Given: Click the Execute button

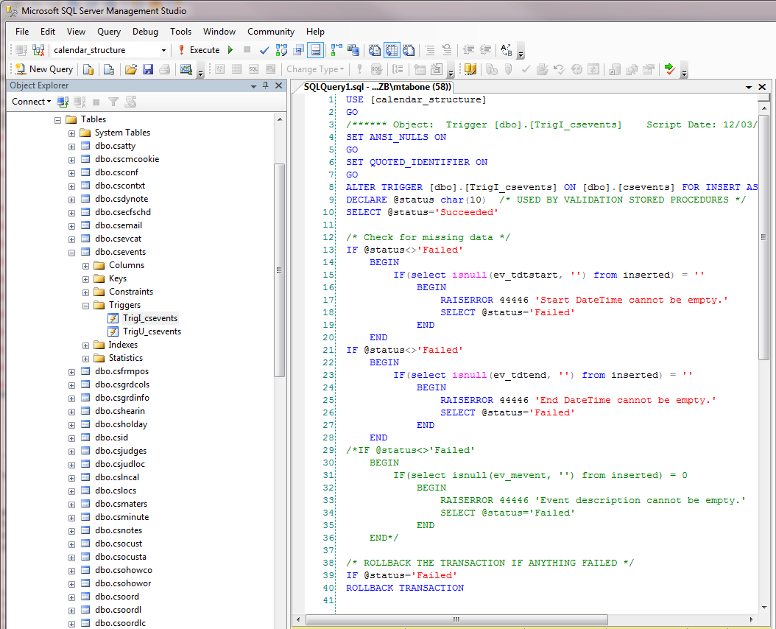Looking at the screenshot, I should [x=198, y=50].
